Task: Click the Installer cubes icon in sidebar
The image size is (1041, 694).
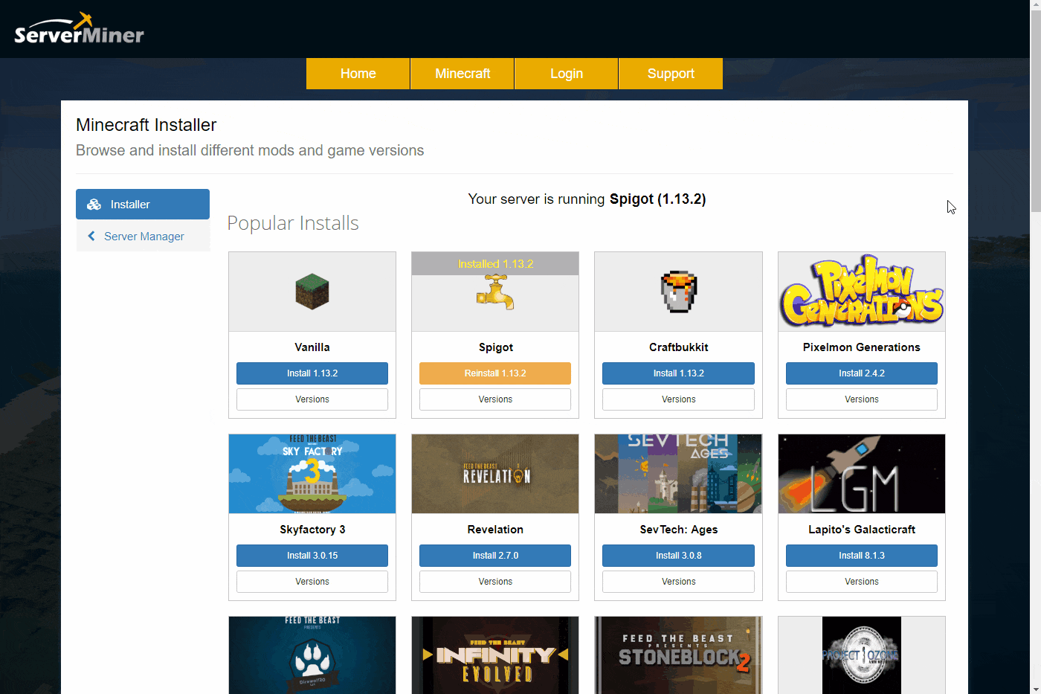Action: point(94,205)
